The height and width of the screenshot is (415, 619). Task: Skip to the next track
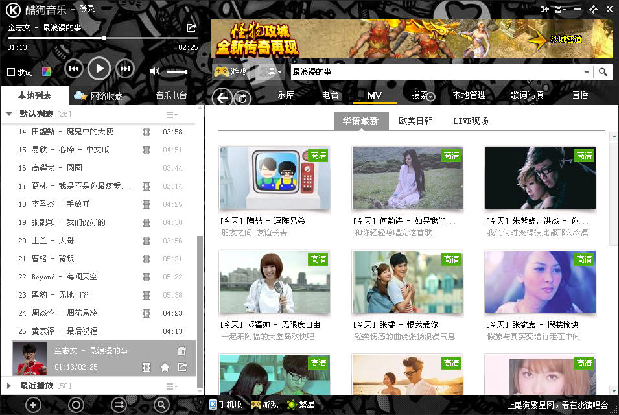[124, 69]
